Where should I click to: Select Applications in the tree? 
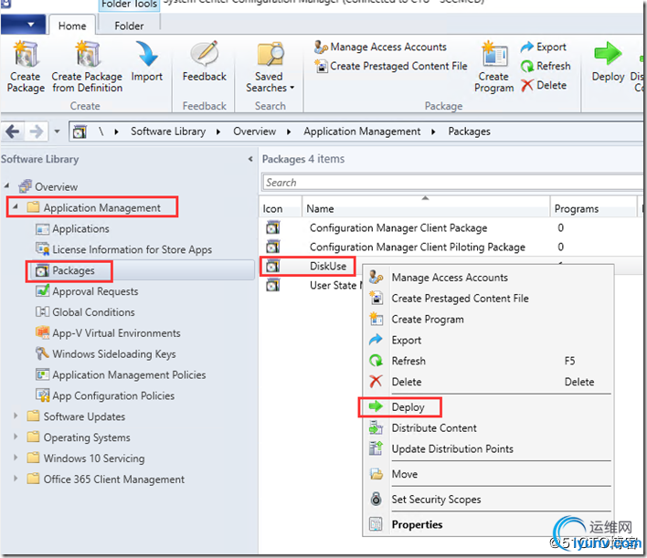point(72,228)
